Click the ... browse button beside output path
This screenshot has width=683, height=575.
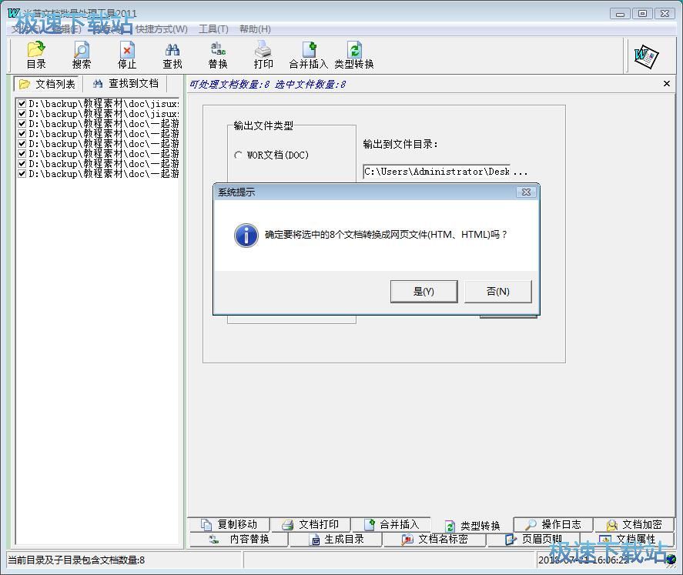pos(520,172)
